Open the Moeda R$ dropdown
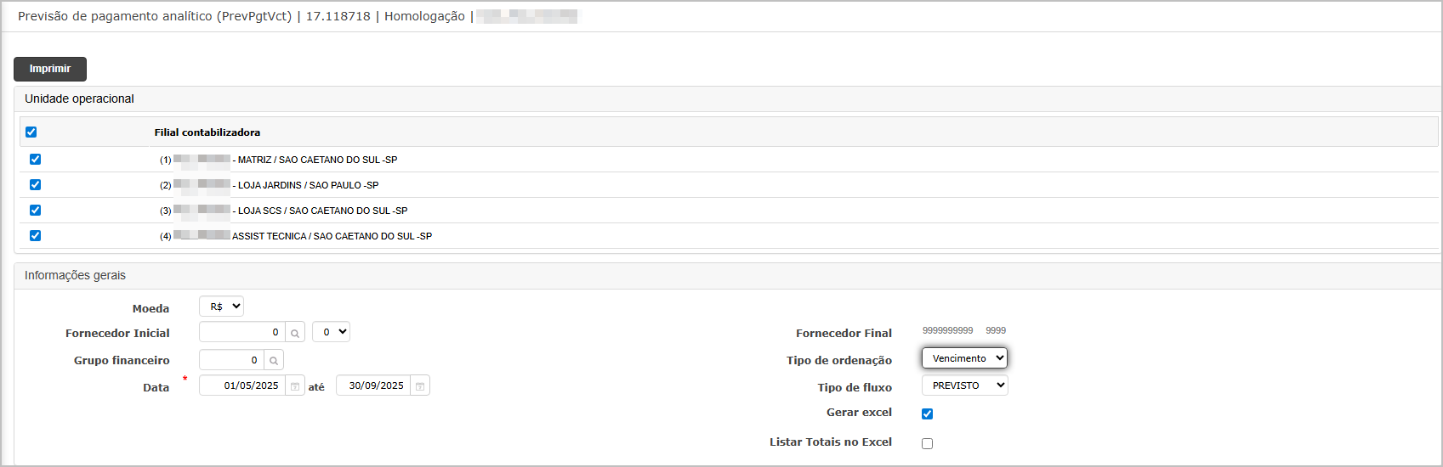The width and height of the screenshot is (1443, 467). (221, 307)
